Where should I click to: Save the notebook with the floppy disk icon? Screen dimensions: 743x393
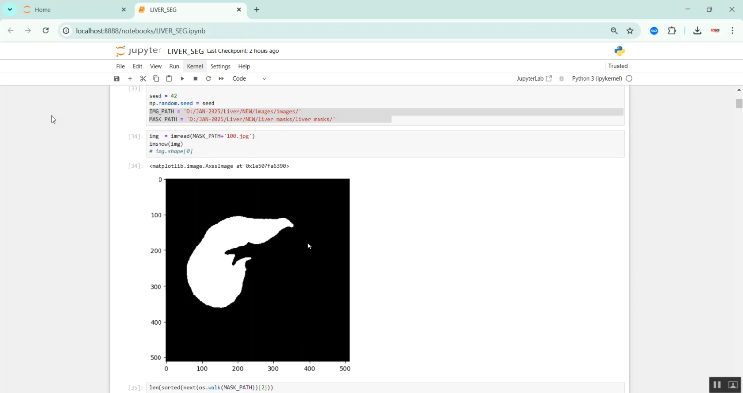pos(117,79)
